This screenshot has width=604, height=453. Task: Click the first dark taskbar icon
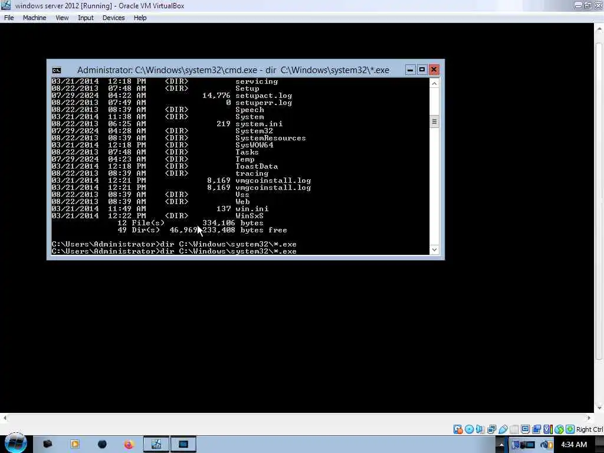tap(48, 445)
